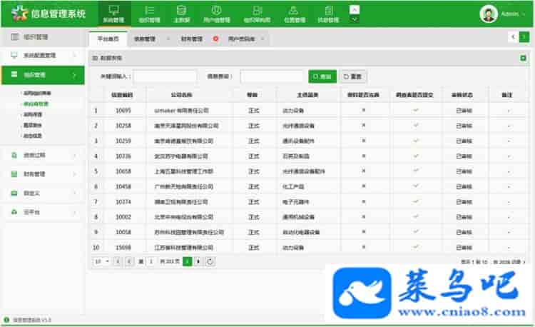Click the 重置 reset button
This screenshot has height=327, width=535.
pyautogui.click(x=354, y=76)
